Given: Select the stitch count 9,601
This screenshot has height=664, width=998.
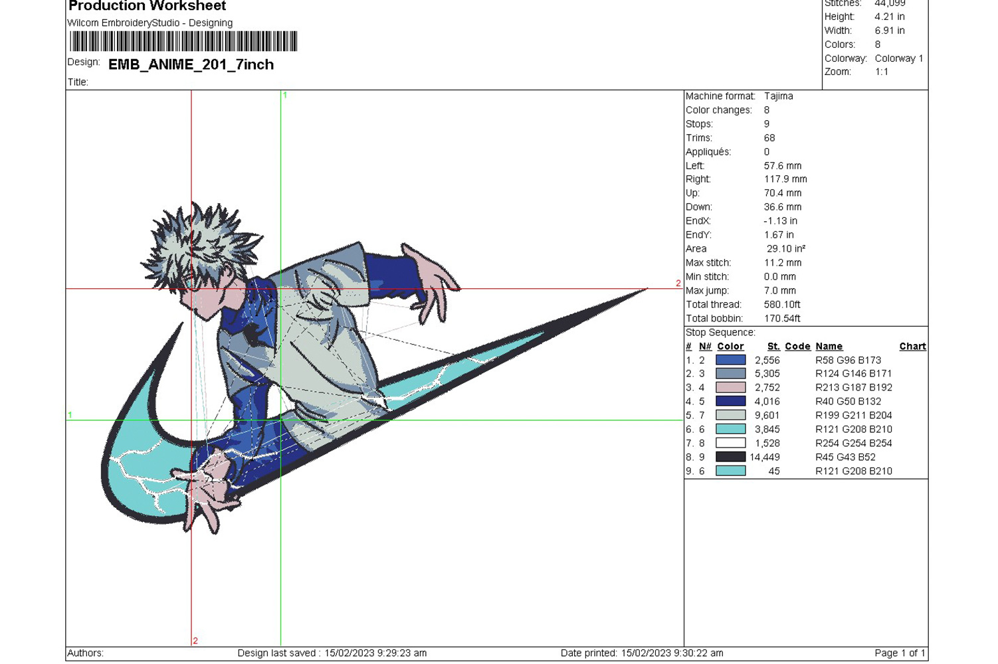Looking at the screenshot, I should 767,416.
